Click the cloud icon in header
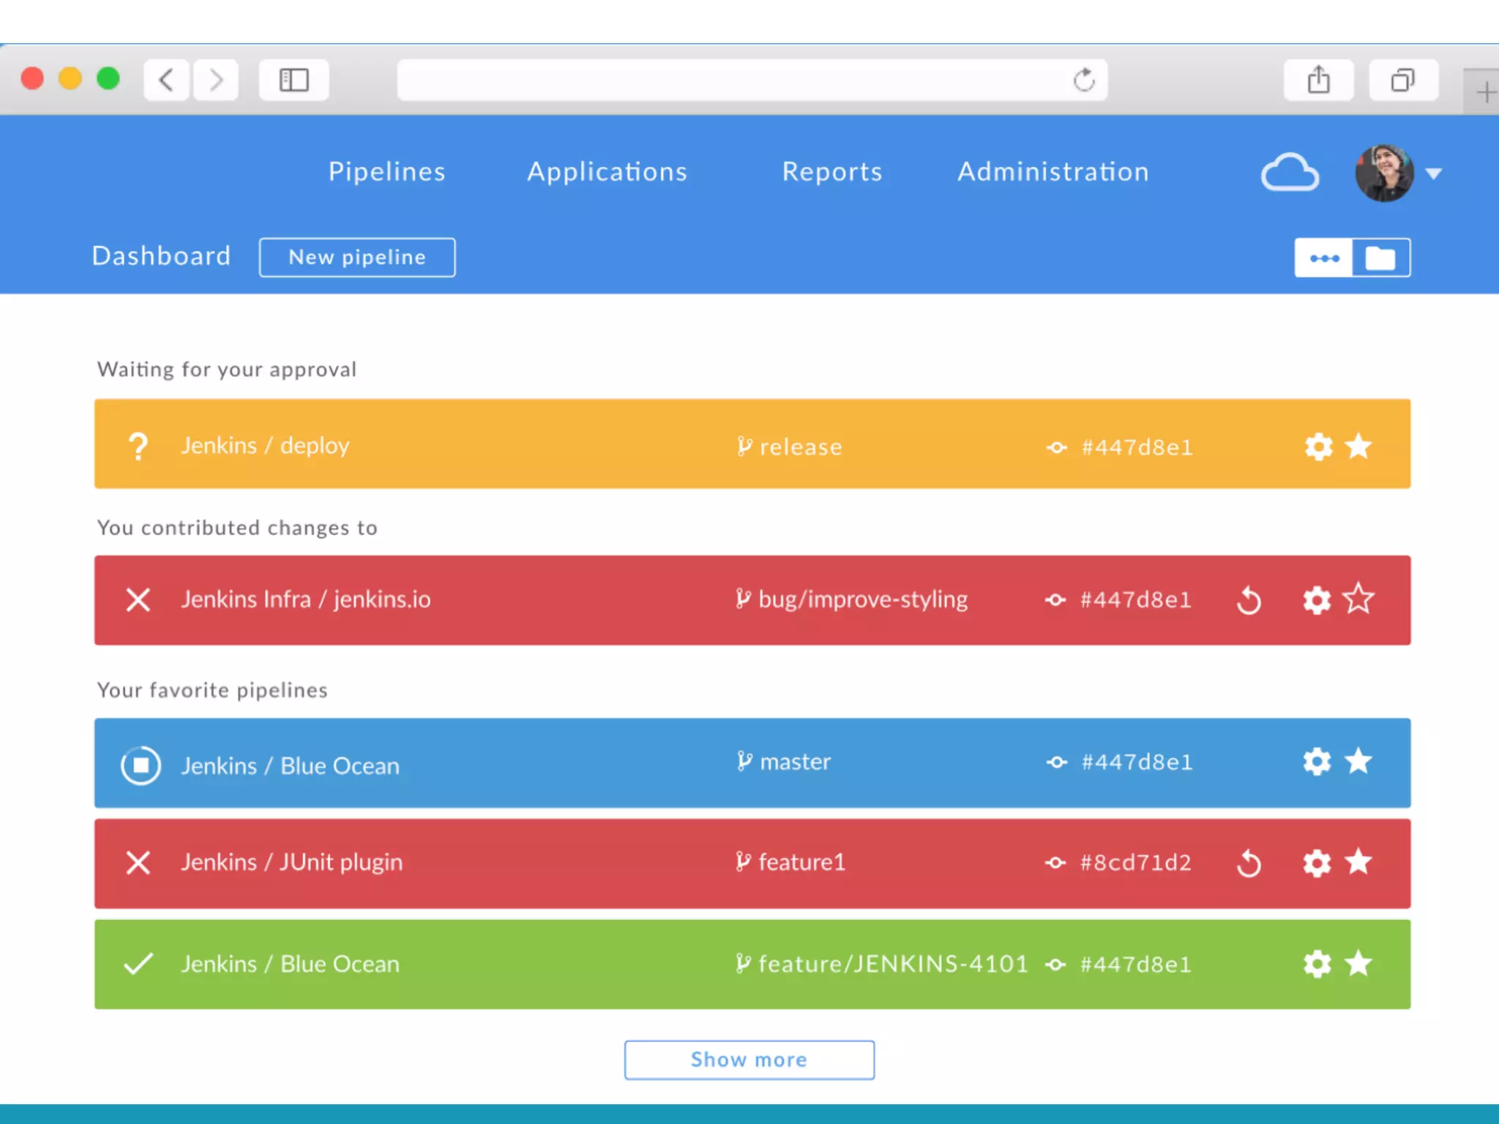This screenshot has width=1499, height=1124. [x=1290, y=173]
